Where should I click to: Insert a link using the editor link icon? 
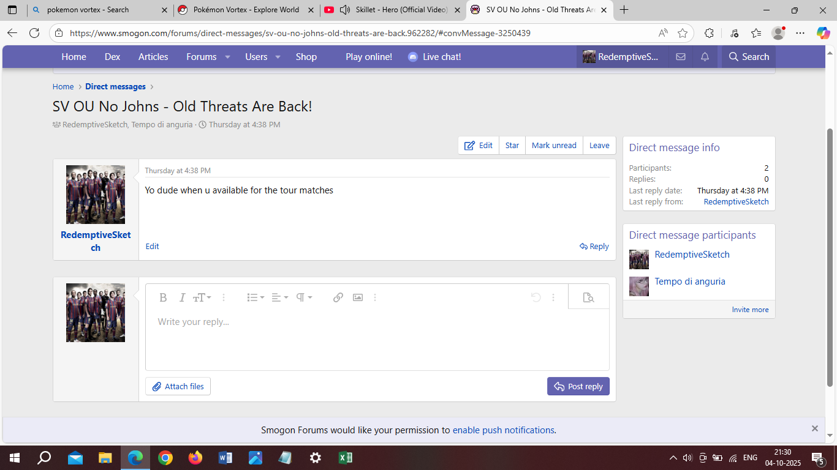pos(338,297)
